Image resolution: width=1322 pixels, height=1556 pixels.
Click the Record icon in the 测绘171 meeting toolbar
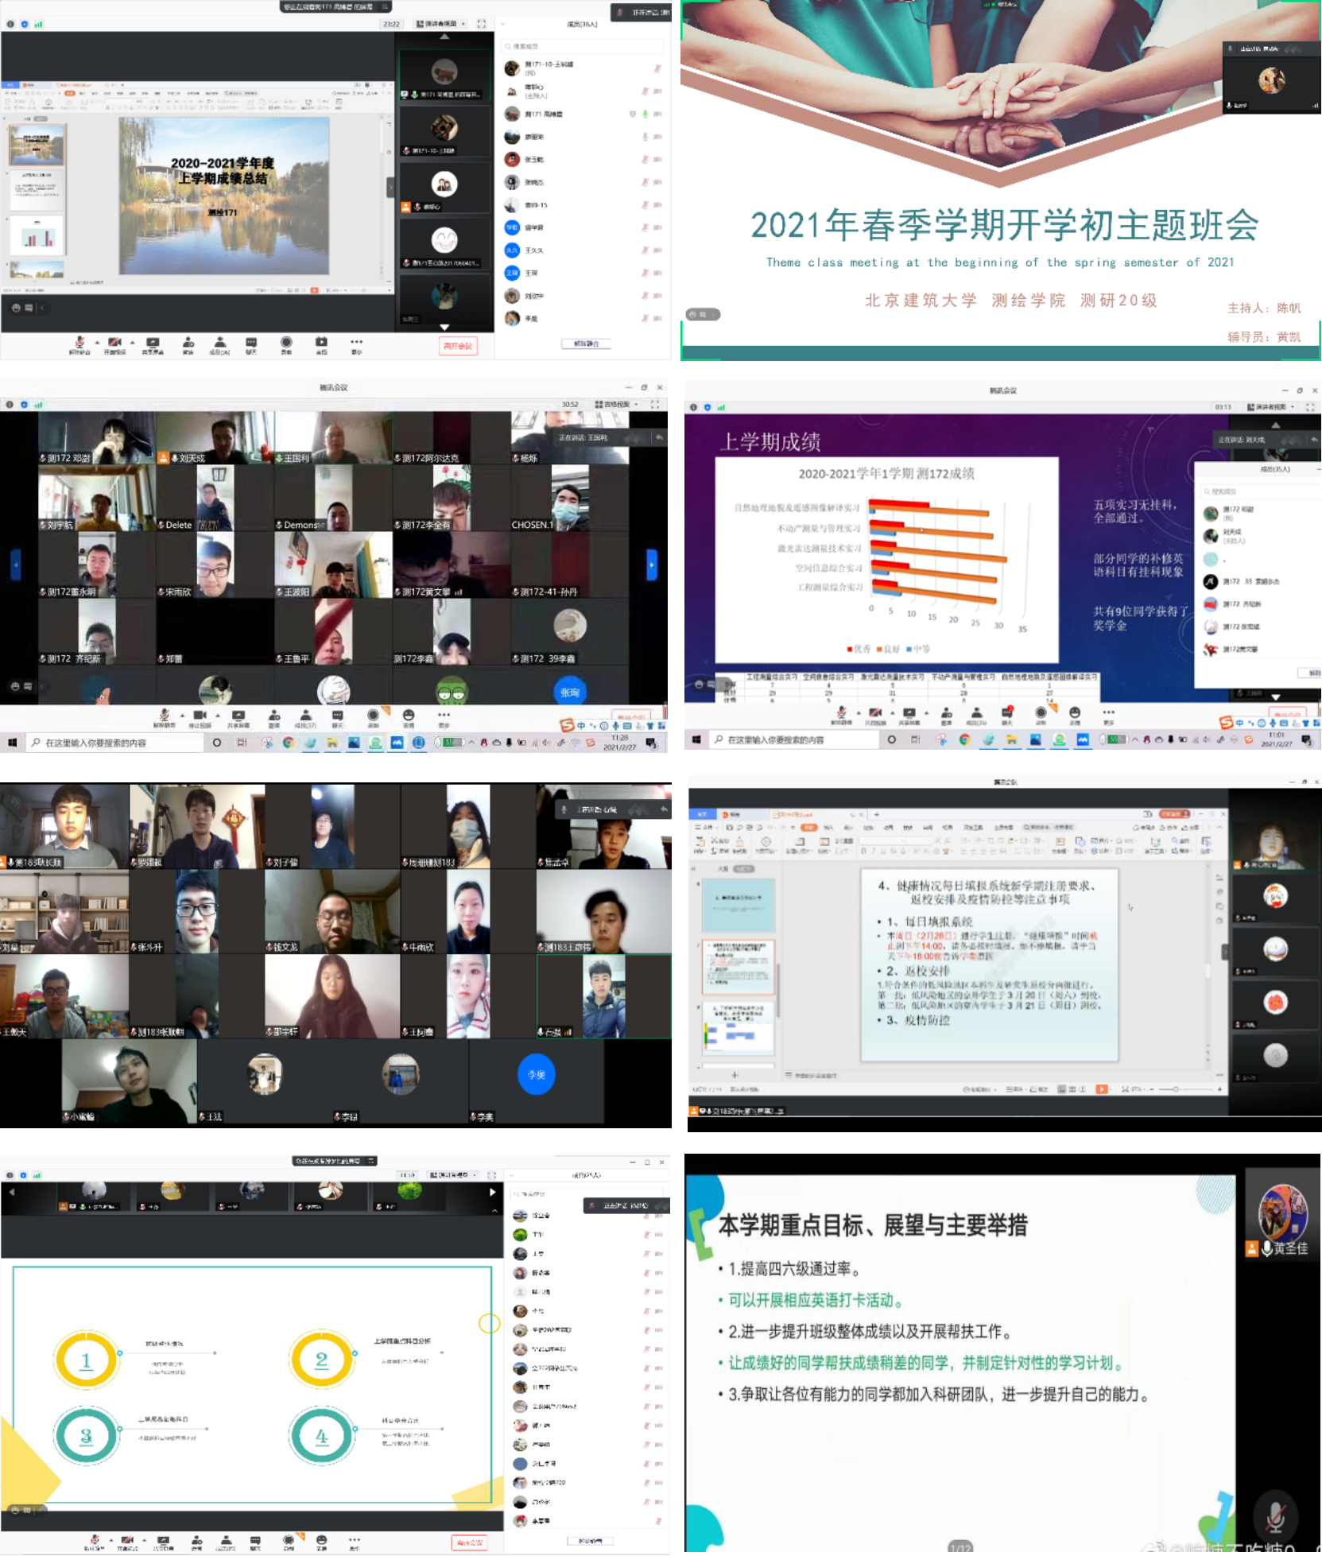tap(286, 343)
